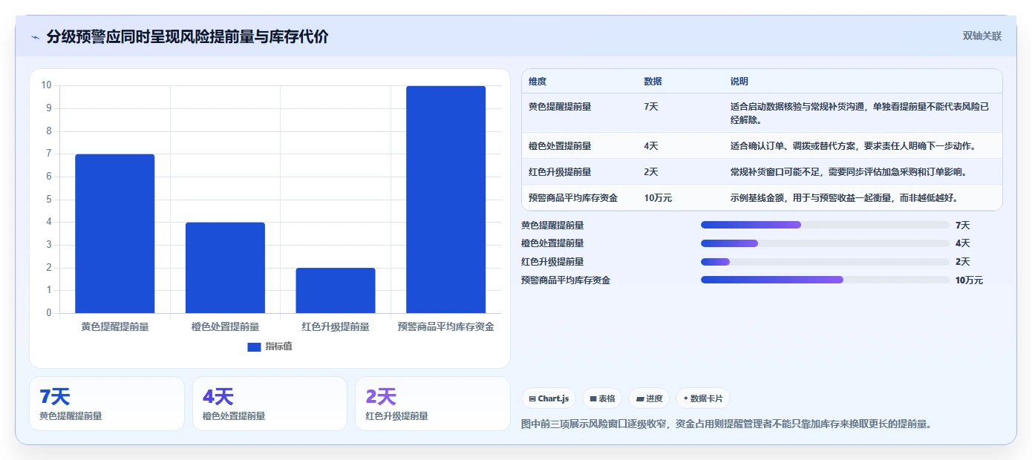Click the table cell 红色升级提前量

[560, 172]
